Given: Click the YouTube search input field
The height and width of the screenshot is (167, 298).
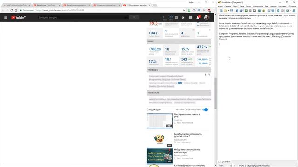Looking at the screenshot, I should pyautogui.click(x=83, y=18).
